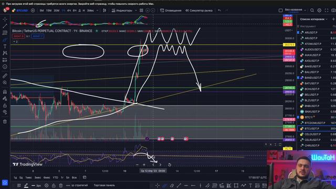Toggle the flag on the BANDUSDT.P row

298,78
